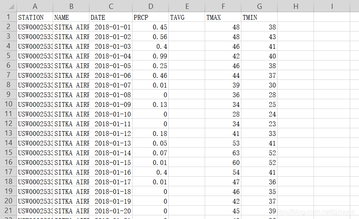This screenshot has height=219, width=359.
Task: Click TMAX value 28
Action: 223,114
